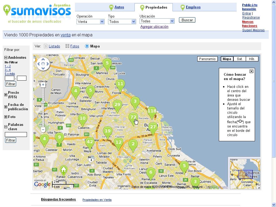The height and width of the screenshot is (207, 276).
Task: Close the 'Cómo buscar en el mapa?' box
Action: [251, 71]
